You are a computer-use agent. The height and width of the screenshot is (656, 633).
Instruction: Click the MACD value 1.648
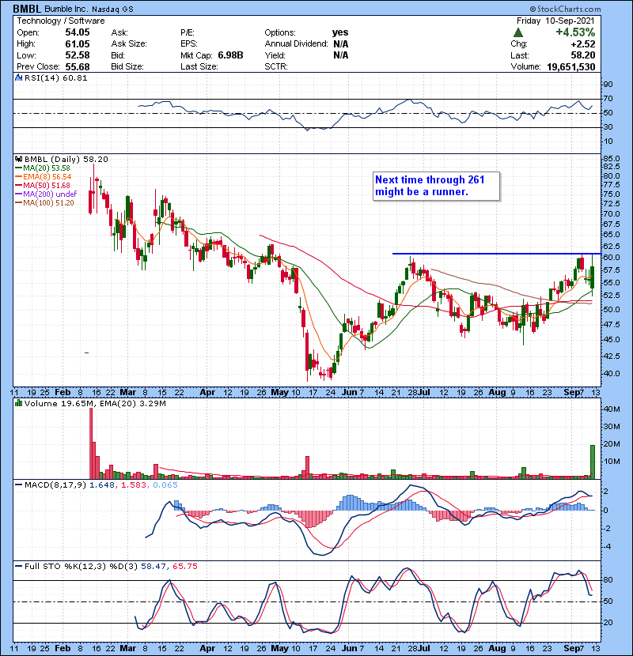pos(102,485)
